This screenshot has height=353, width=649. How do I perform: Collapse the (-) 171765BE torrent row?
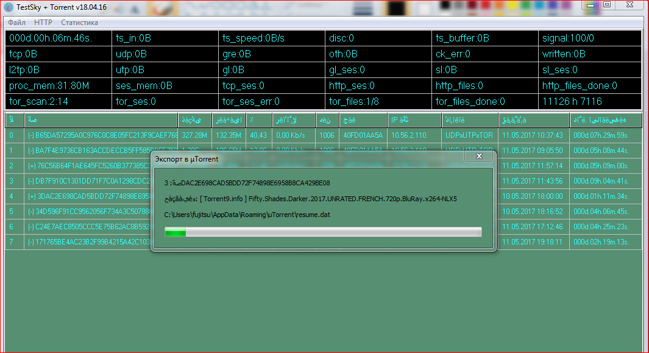(x=31, y=242)
